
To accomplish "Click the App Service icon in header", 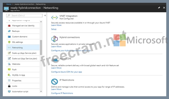I will click(6, 9).
